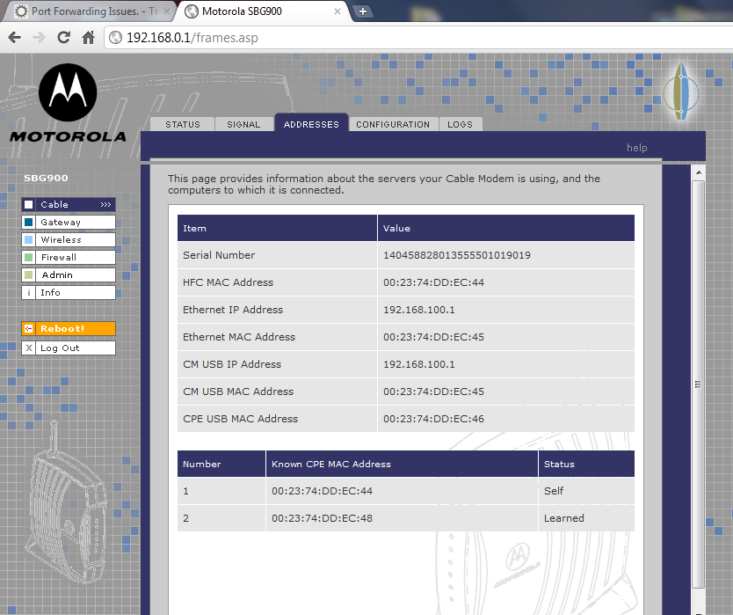
Task: Click the Status column header
Action: [586, 464]
